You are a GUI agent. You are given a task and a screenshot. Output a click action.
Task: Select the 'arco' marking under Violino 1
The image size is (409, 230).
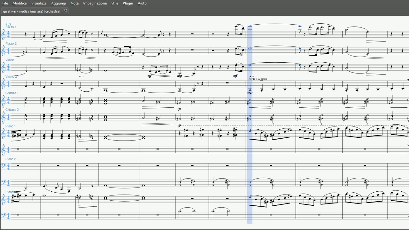81,76
